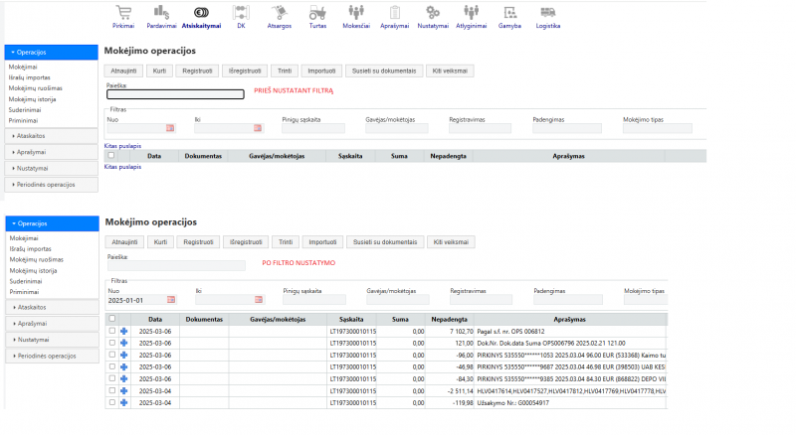Screen dimensions: 796x435
Task: Open Mokėjimai in unfiltered view sidebar
Action: (x=23, y=67)
